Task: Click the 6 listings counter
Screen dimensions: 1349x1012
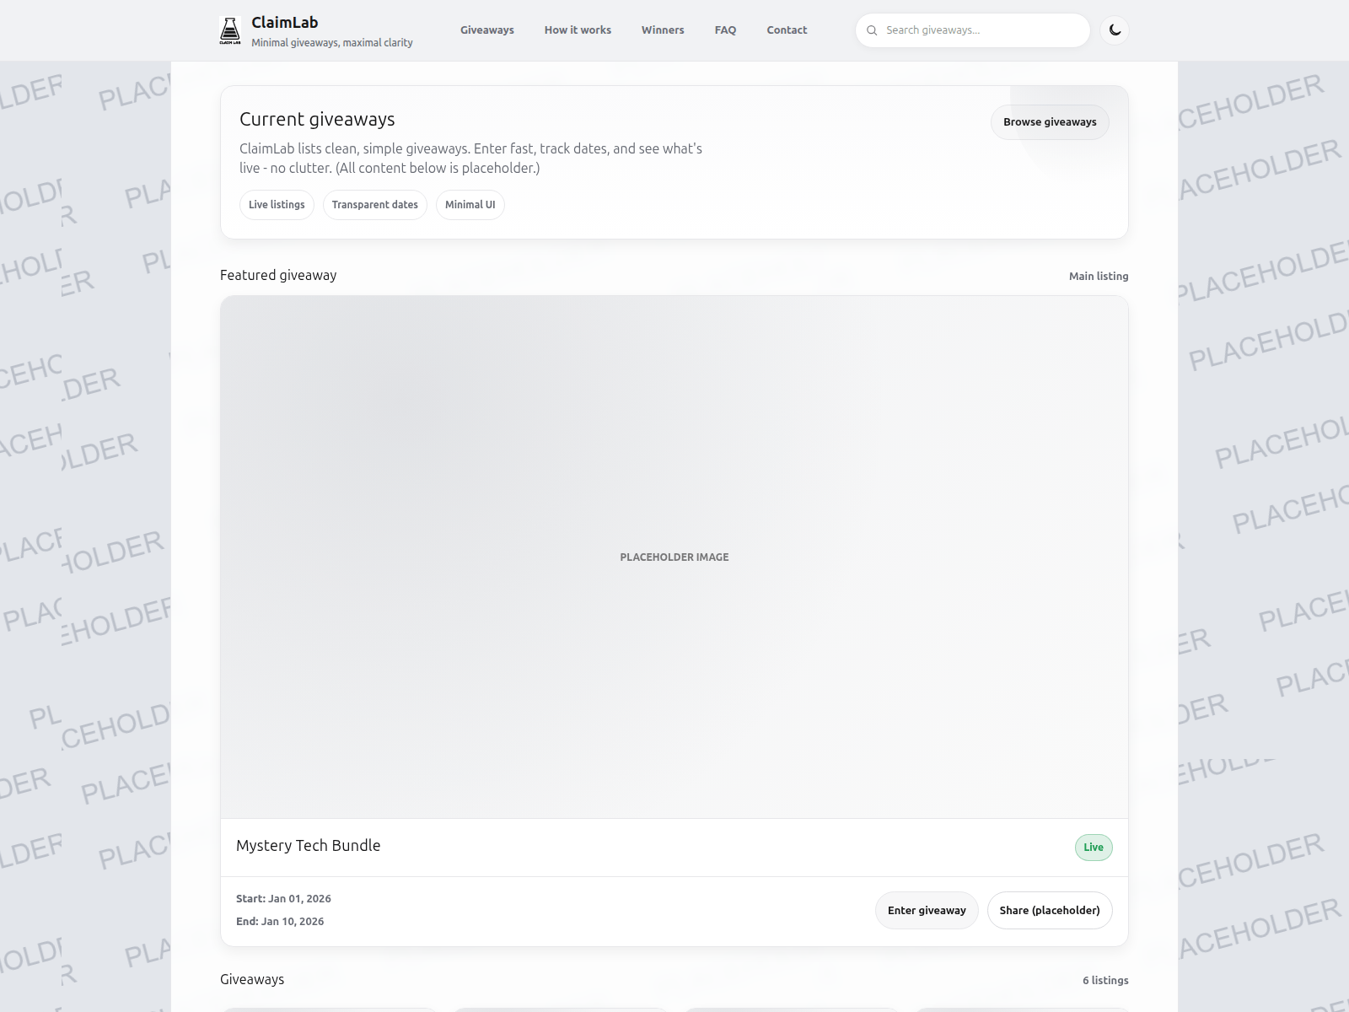Action: pos(1105,980)
